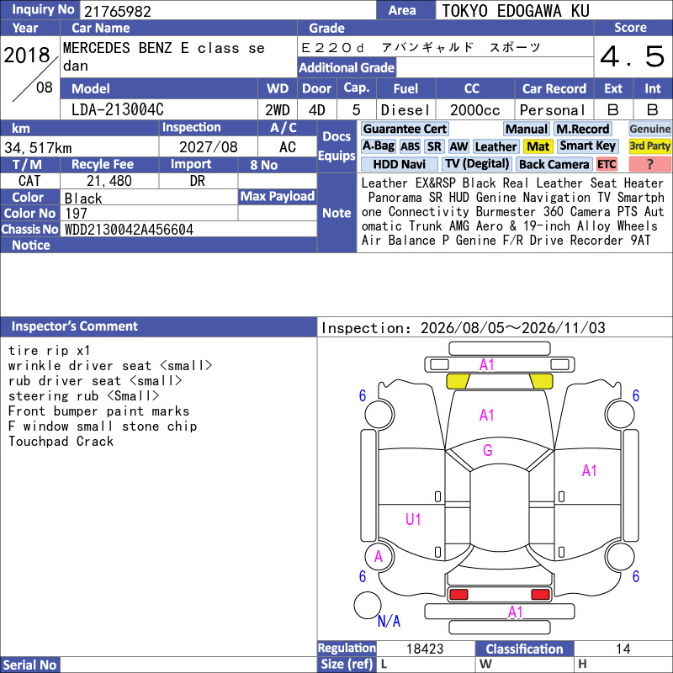The width and height of the screenshot is (673, 673).
Task: Click the model code LDA-213004C
Action: [117, 110]
